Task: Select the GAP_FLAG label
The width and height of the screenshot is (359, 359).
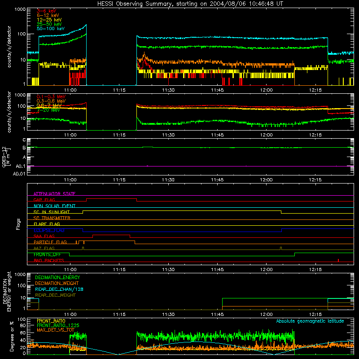Action: tap(44, 200)
